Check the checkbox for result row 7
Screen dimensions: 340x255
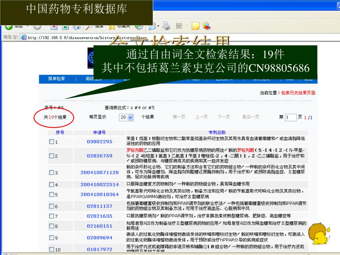51,216
